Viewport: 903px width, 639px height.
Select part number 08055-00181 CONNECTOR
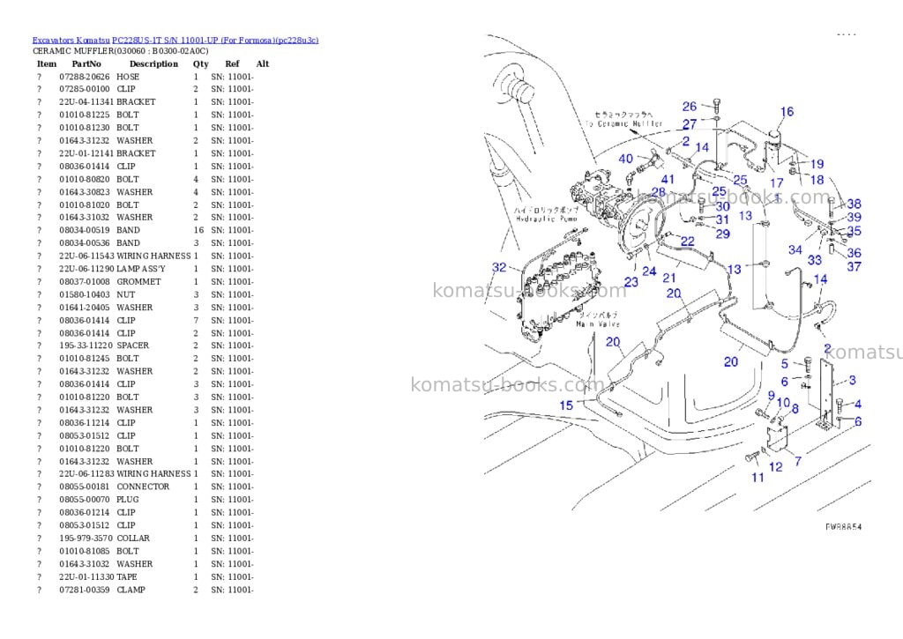114,487
